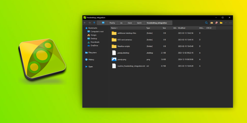Image resolution: width=247 pixels, height=123 pixels.
Task: Sort by the Size column header
Action: [x=161, y=28]
